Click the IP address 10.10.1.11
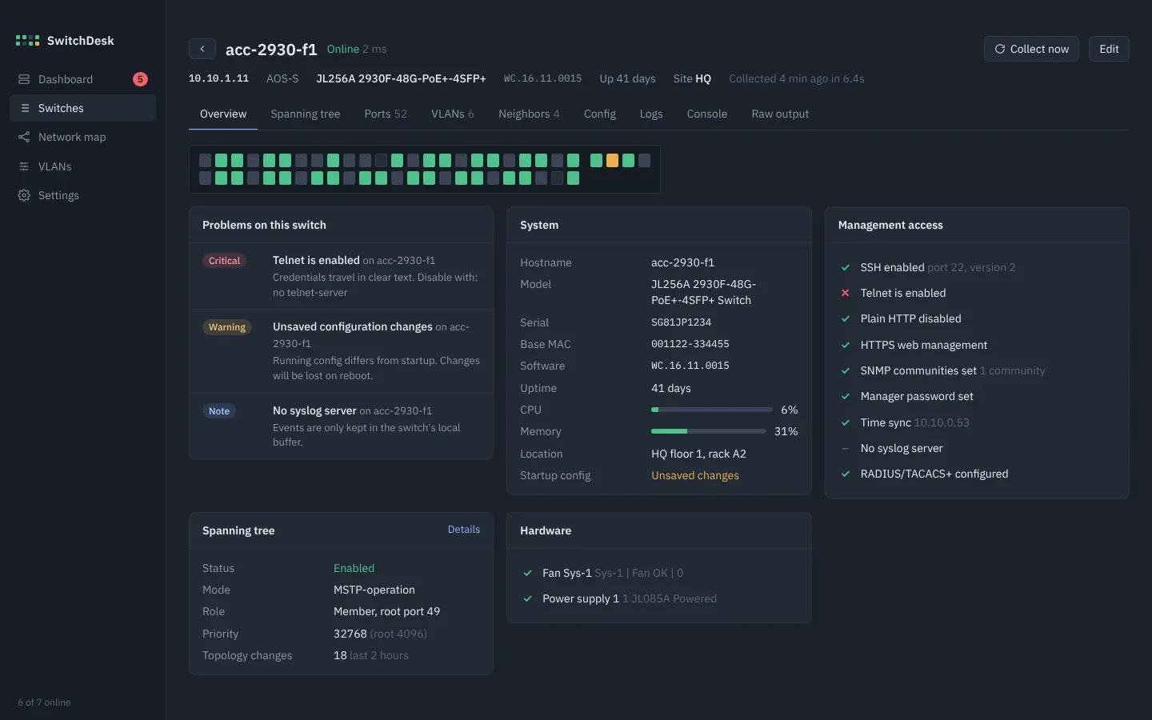 (x=218, y=78)
